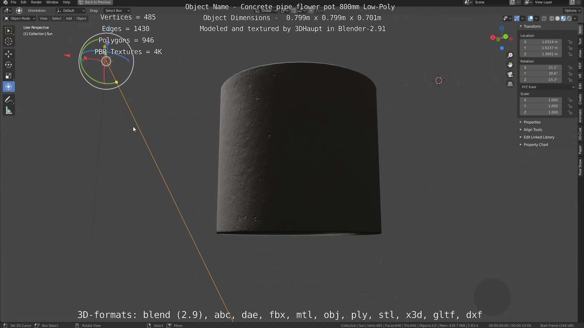Click the new scene icon
Viewport: 584px width, 328px height.
(x=512, y=2)
